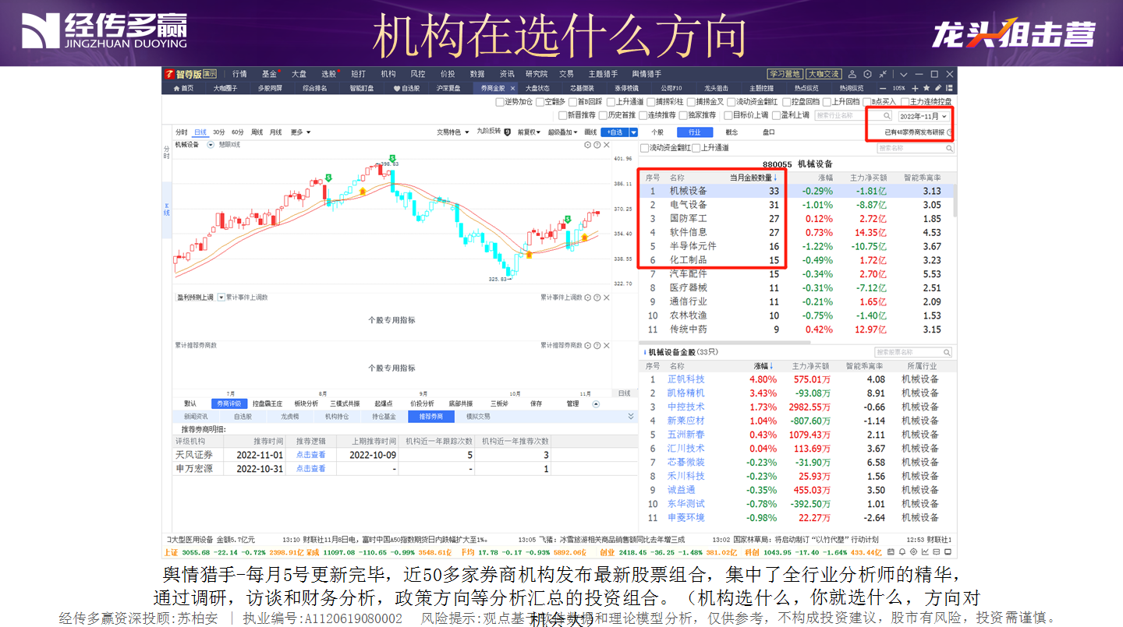Image resolution: width=1123 pixels, height=627 pixels.
Task: Close the 券商金股 tab with its x
Action: point(512,88)
